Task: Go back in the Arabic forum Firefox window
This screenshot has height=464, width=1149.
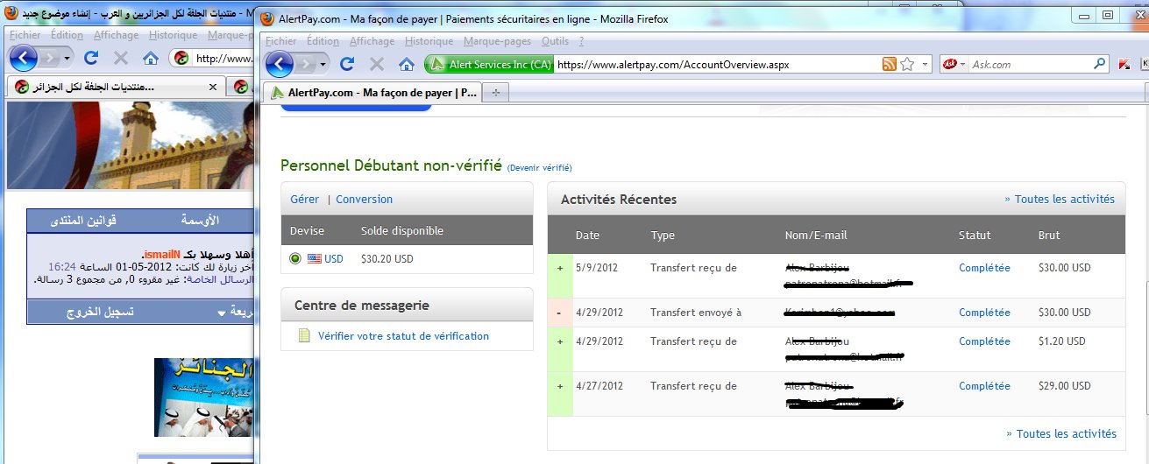Action: (23, 59)
